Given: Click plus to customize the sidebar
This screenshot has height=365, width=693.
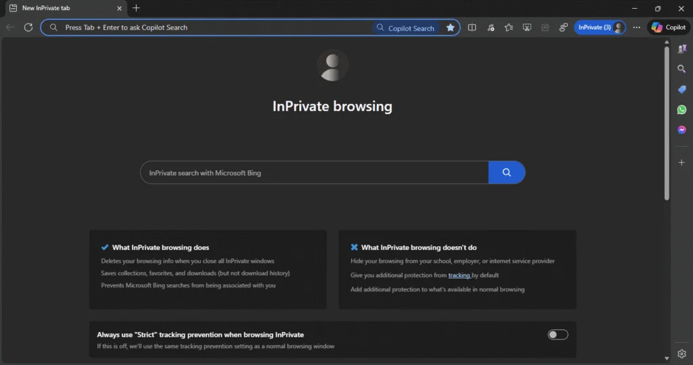Looking at the screenshot, I should tap(682, 162).
